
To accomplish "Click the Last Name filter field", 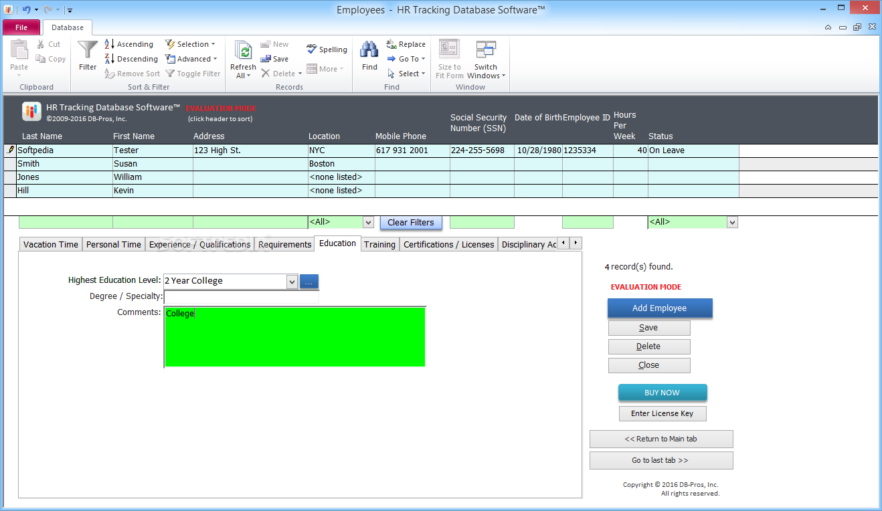I will point(66,222).
